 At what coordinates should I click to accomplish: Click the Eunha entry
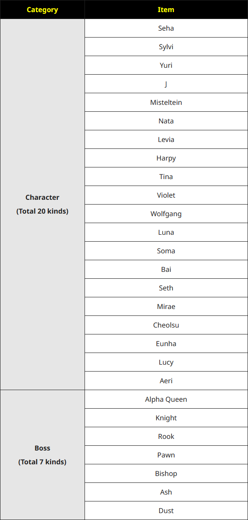166,344
